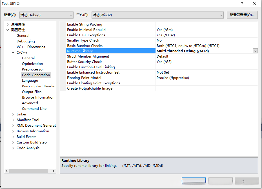Select the Code Analysis tree label
The height and width of the screenshot is (189, 262).
point(28,148)
